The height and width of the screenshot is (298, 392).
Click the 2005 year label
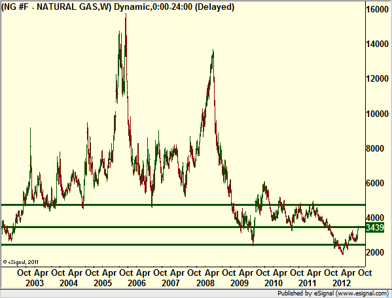pyautogui.click(x=103, y=283)
